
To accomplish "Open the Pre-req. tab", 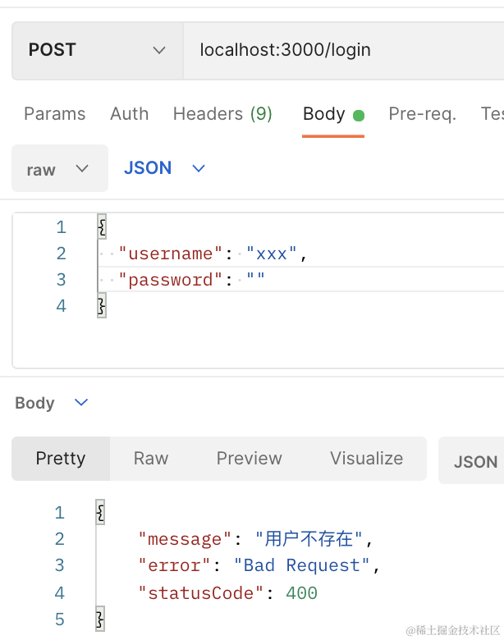I will 422,114.
